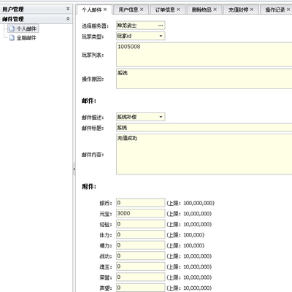This screenshot has width=292, height=292.
Task: Collapse the left sidebar using splitter handle
Action: [x=74, y=169]
